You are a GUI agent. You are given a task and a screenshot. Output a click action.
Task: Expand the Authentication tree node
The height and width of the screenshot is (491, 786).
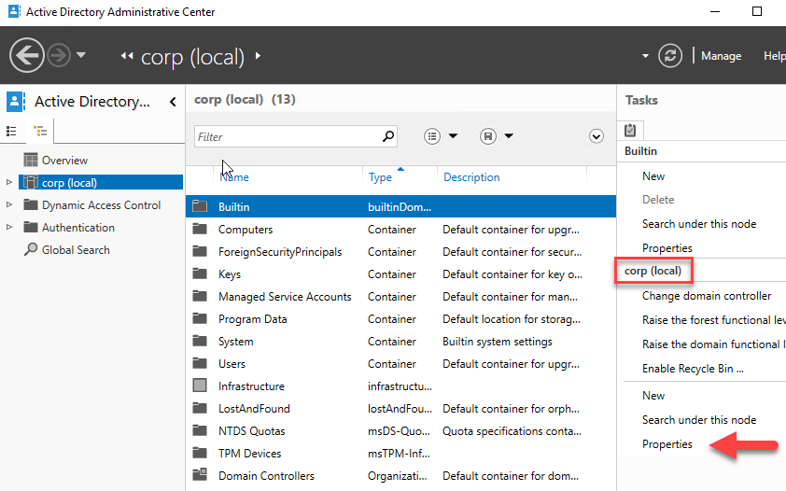pos(9,228)
